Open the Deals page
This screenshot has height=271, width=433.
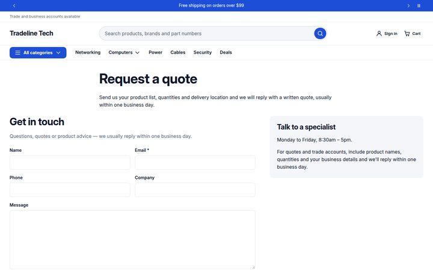[226, 52]
